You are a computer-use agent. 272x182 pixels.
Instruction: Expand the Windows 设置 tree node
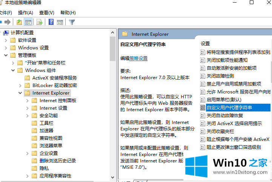click(x=6, y=48)
